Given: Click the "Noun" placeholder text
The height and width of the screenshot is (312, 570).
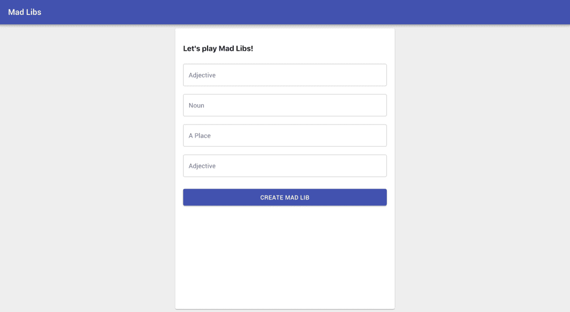Looking at the screenshot, I should coord(196,105).
